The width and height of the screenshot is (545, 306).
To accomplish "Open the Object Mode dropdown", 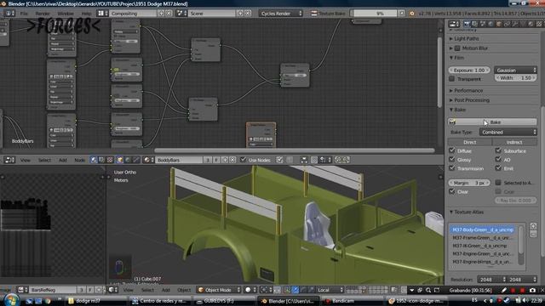I will 218,290.
